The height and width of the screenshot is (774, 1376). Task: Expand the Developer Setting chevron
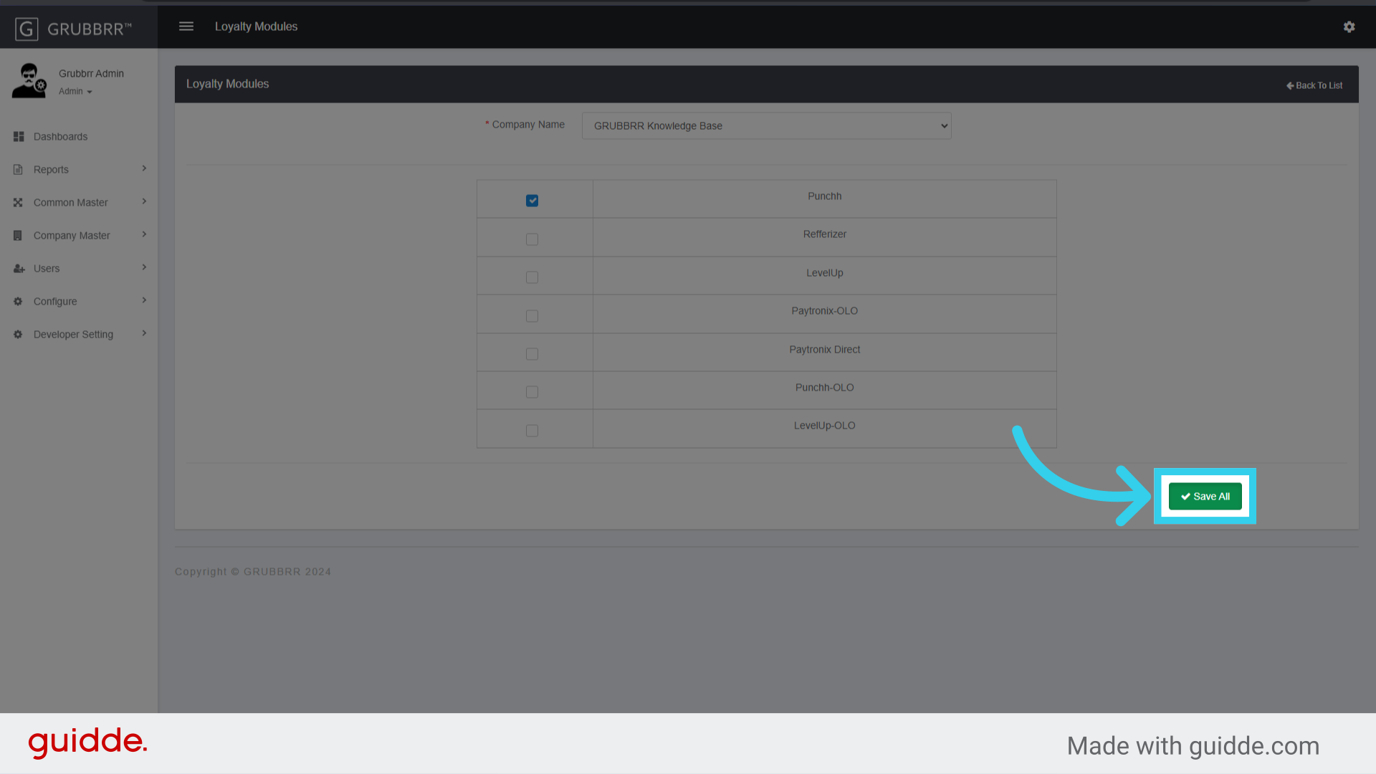(x=144, y=333)
